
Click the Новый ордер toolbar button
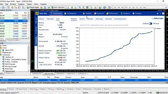33,7
